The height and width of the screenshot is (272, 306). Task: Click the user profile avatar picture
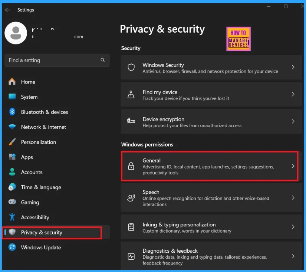point(16,33)
